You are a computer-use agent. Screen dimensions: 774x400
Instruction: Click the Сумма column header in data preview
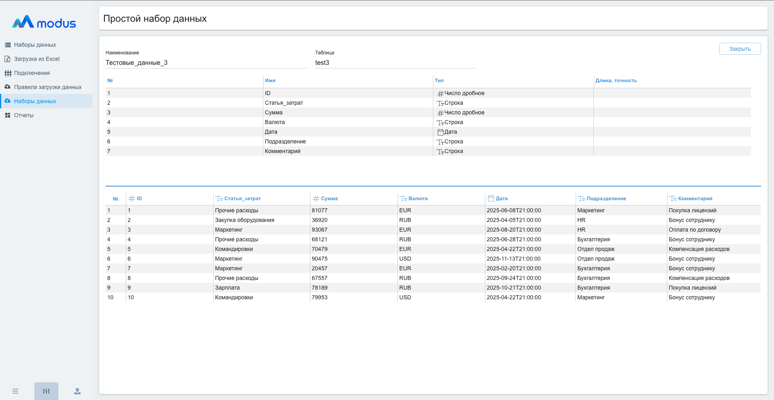(329, 199)
